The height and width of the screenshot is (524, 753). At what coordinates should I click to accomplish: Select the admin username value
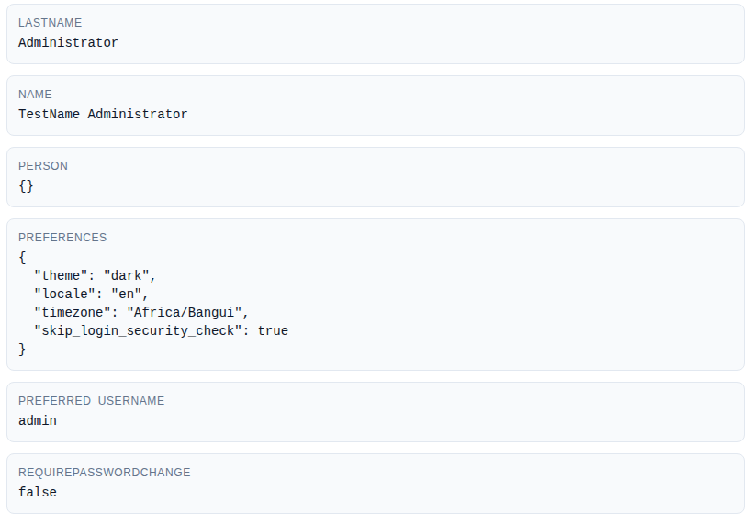point(38,421)
